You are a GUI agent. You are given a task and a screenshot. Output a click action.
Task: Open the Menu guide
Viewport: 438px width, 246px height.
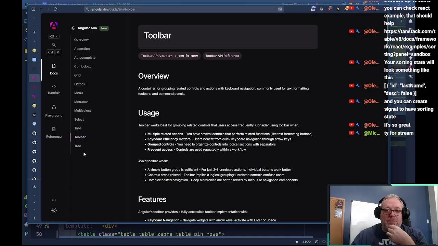(78, 93)
